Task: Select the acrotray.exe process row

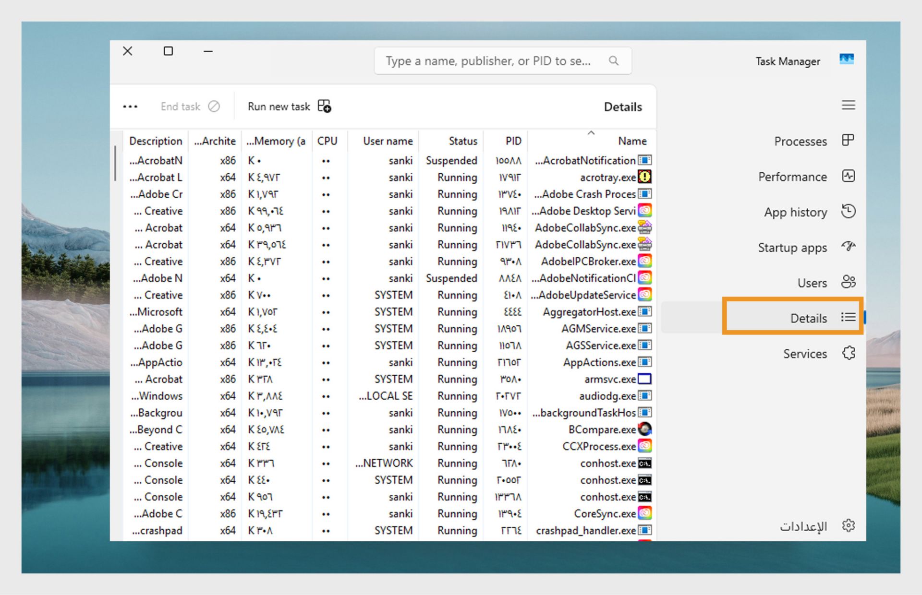Action: pyautogui.click(x=607, y=178)
